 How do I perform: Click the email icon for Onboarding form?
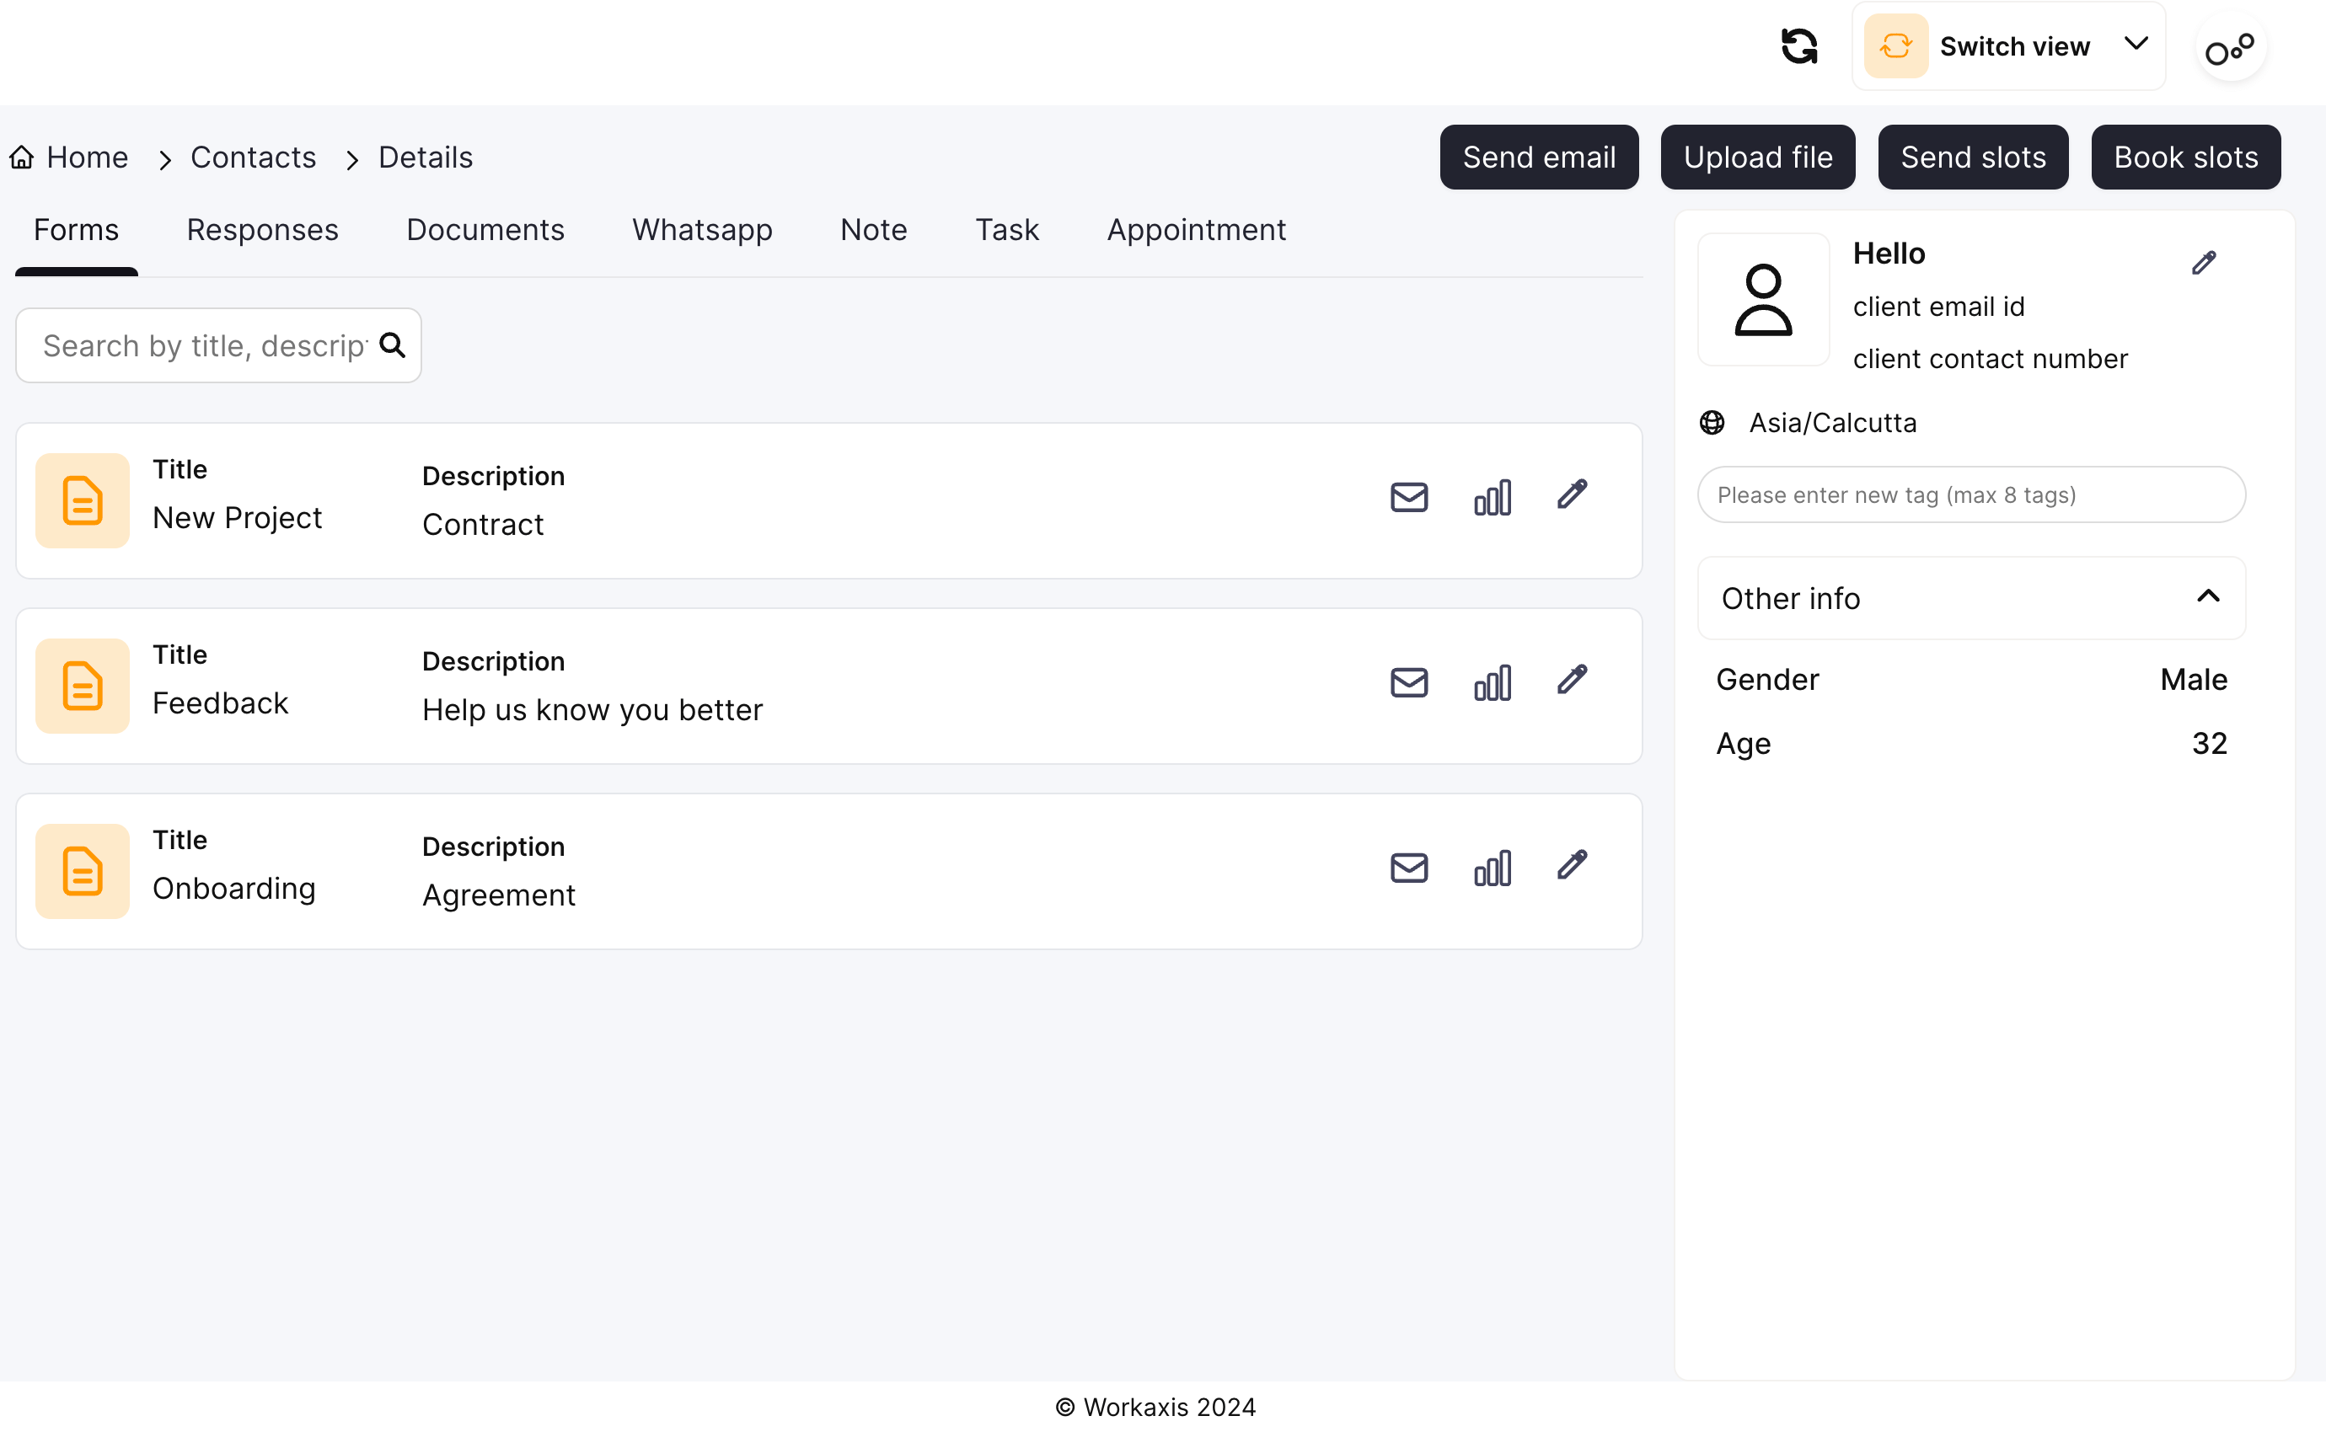coord(1409,868)
